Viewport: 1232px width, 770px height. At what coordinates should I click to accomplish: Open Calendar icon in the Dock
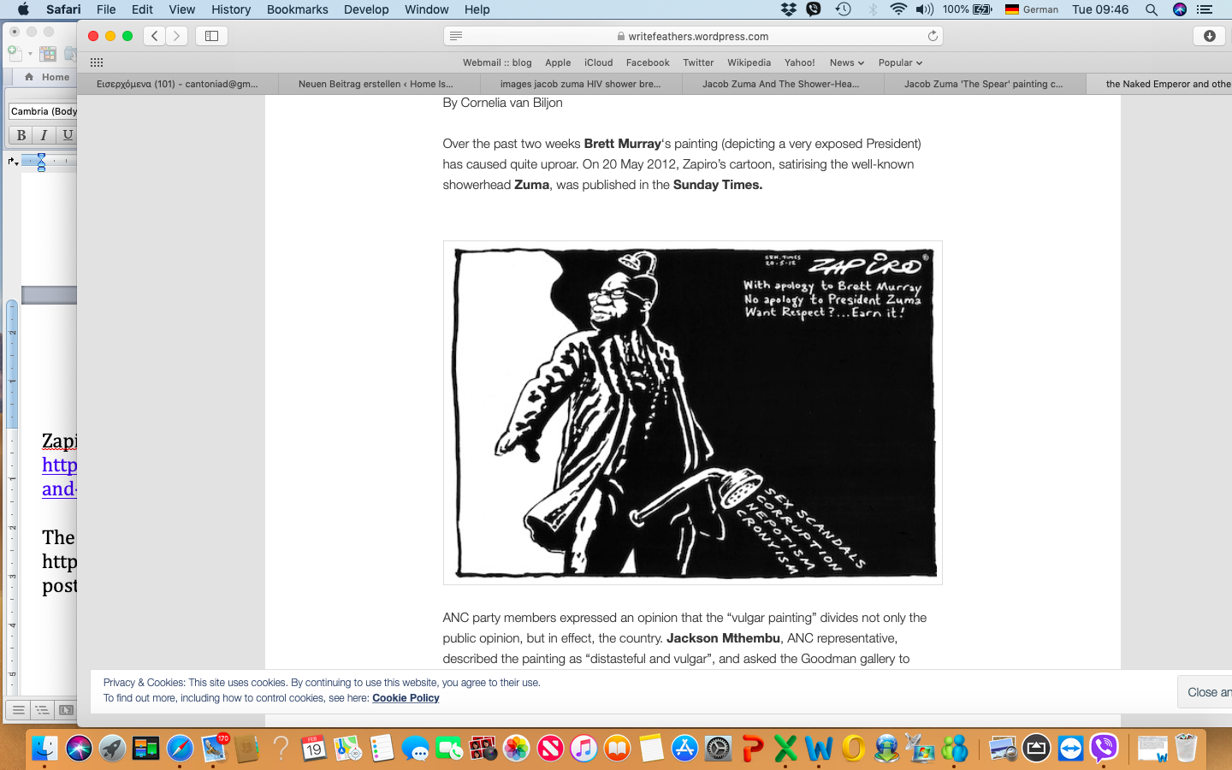click(314, 749)
